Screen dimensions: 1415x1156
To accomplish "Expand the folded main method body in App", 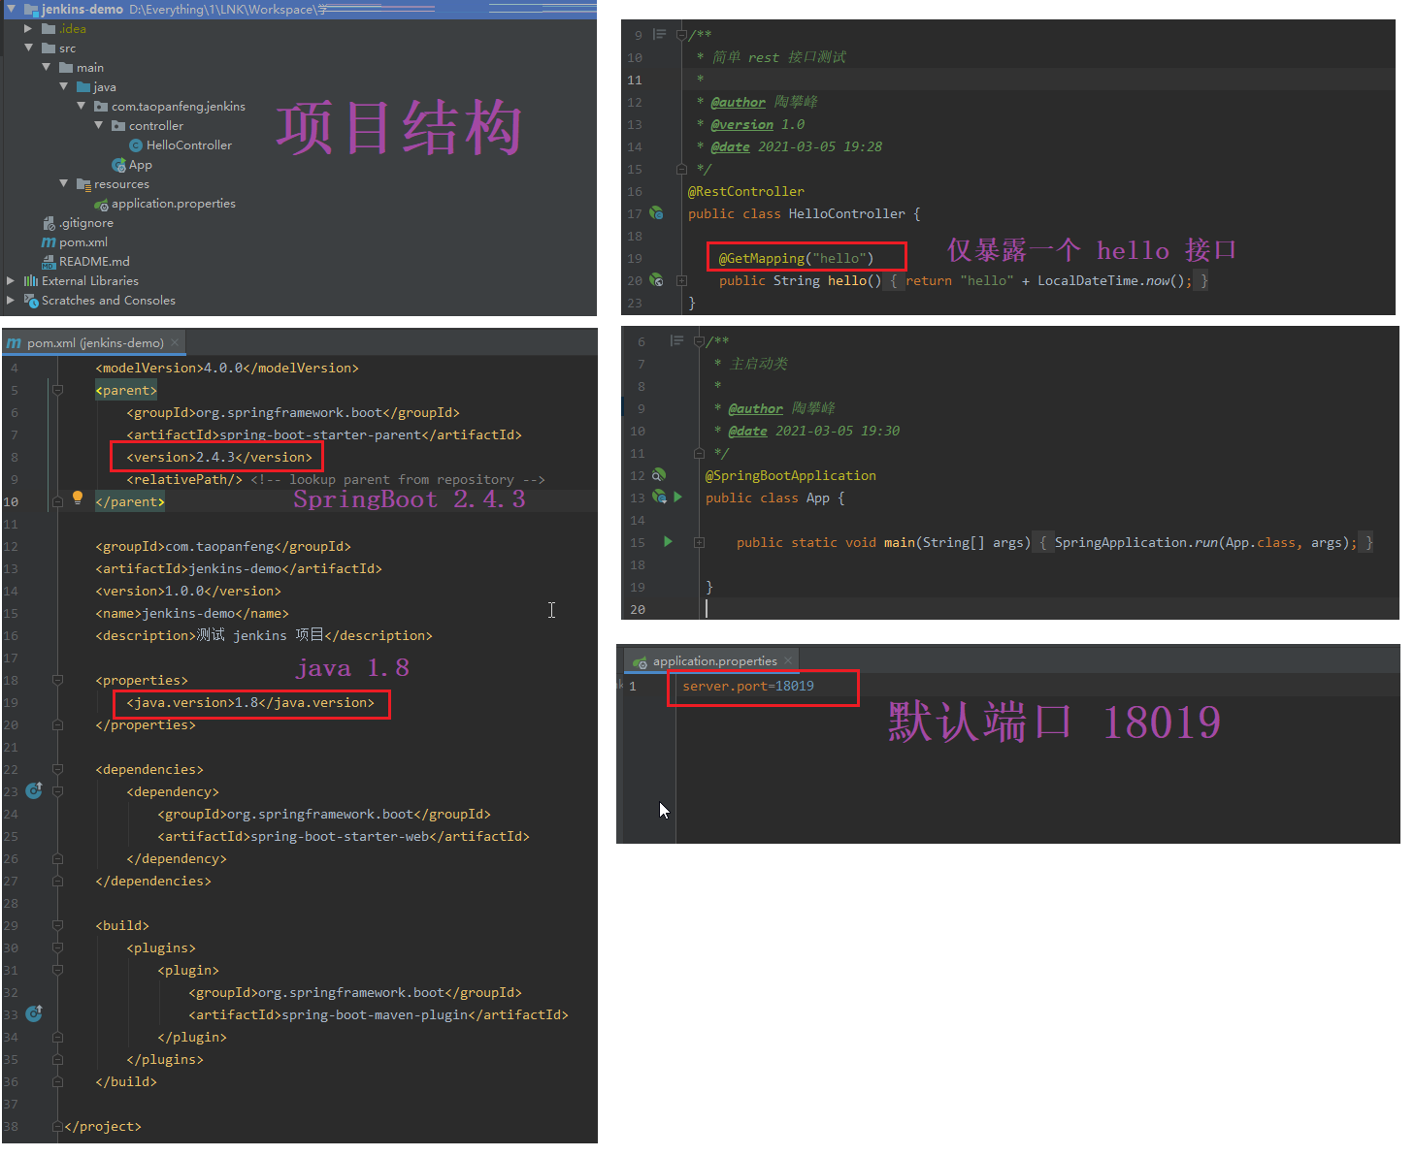I will pos(699,542).
